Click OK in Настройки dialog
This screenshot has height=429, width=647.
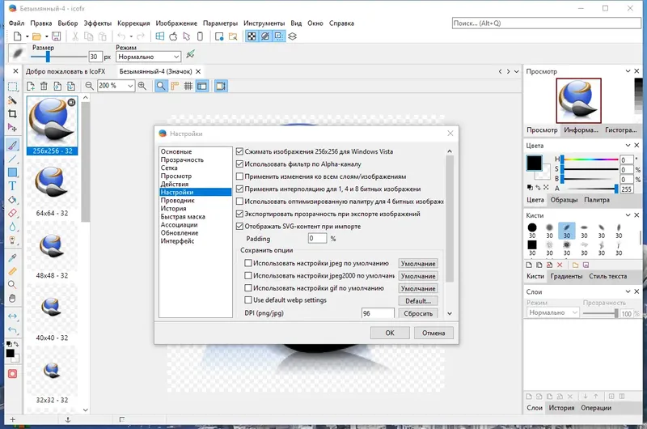coord(390,333)
